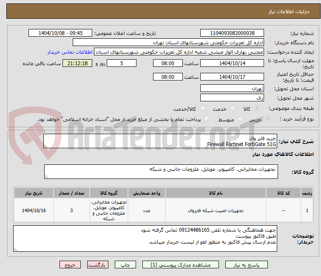Image resolution: width=321 pixels, height=276 pixels.
Task: Click the گروه کالا textarea
Action: (161, 172)
